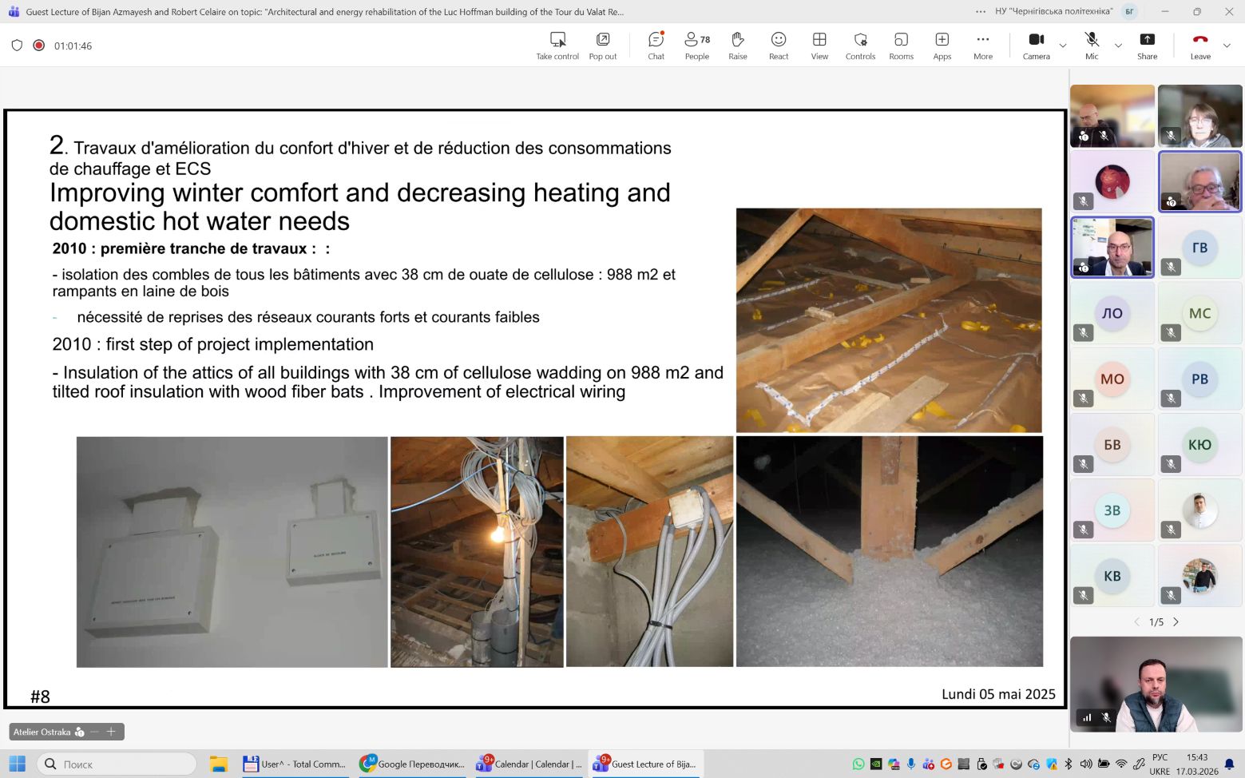Show the People participants list
Image resolution: width=1245 pixels, height=778 pixels.
(x=696, y=46)
